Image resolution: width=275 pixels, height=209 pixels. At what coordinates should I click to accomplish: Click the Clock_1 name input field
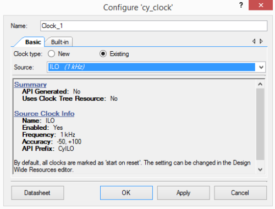point(153,26)
